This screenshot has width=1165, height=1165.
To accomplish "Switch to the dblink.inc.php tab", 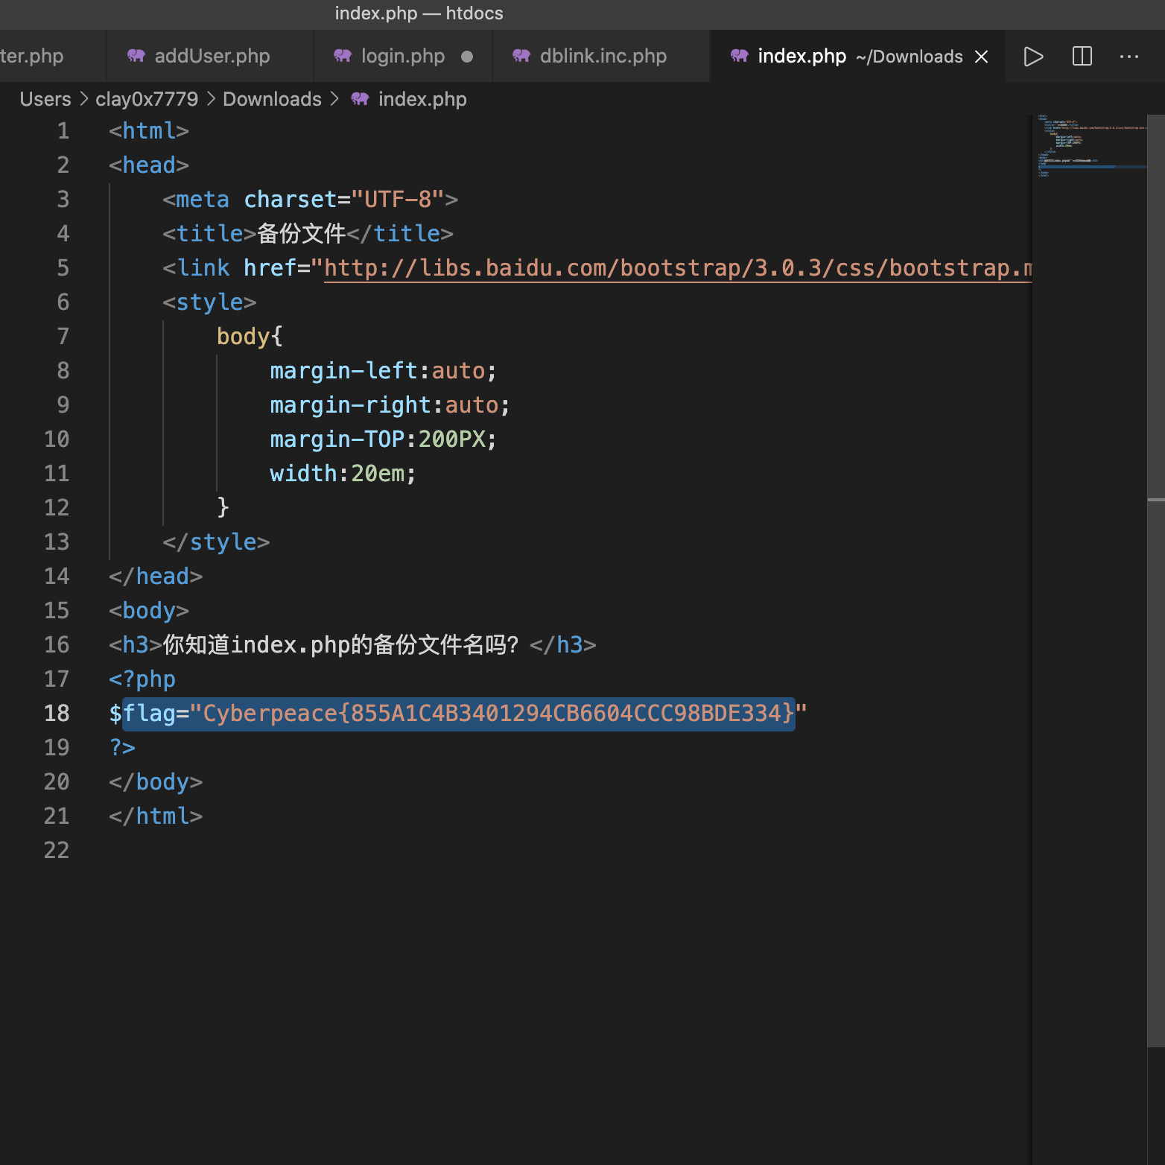I will (603, 56).
